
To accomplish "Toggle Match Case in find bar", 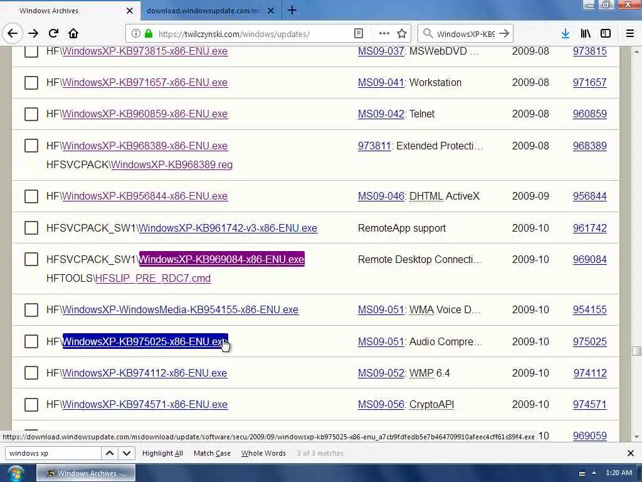I will pos(212,453).
